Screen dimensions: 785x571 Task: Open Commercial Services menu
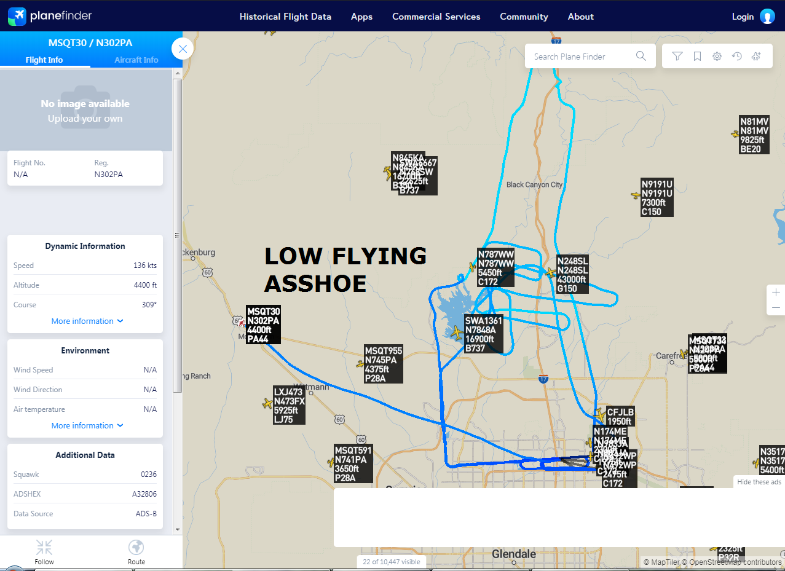[x=436, y=17]
